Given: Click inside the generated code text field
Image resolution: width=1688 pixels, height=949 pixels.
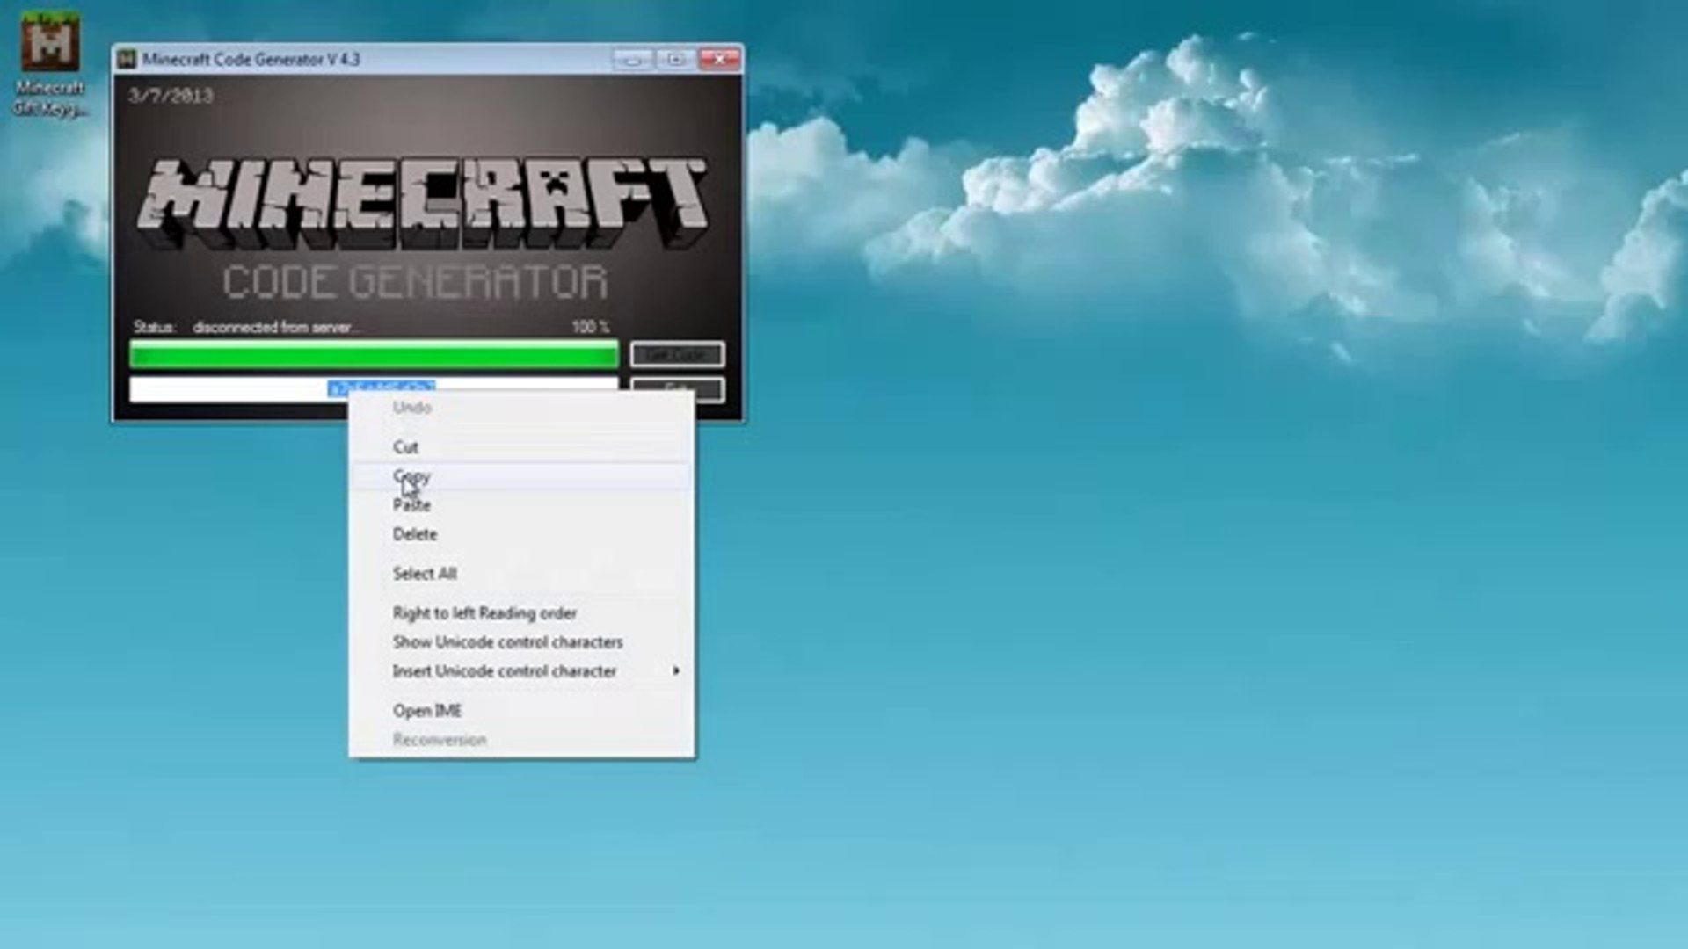Looking at the screenshot, I should pyautogui.click(x=229, y=388).
